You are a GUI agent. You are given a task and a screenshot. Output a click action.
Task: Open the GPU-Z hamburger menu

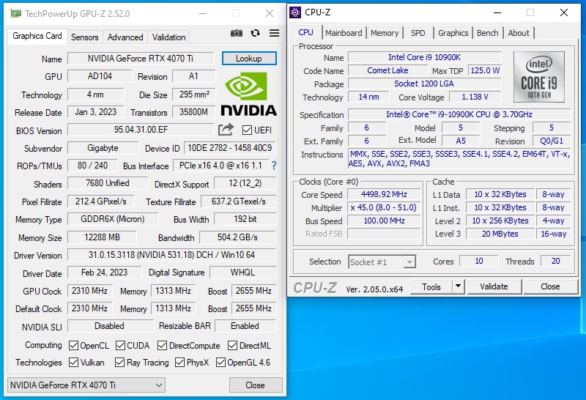tap(274, 33)
